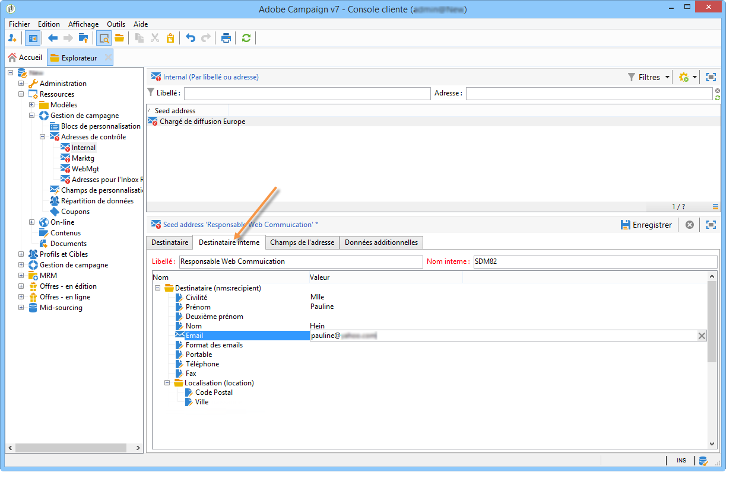This screenshot has height=482, width=736.
Task: Select the Internal folder in tree
Action: coord(84,148)
